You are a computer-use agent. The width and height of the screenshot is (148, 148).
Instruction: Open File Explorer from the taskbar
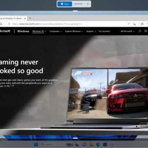[91, 144]
